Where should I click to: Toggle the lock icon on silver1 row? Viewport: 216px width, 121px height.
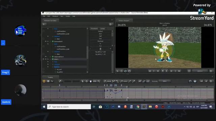pyautogui.click(x=44, y=59)
